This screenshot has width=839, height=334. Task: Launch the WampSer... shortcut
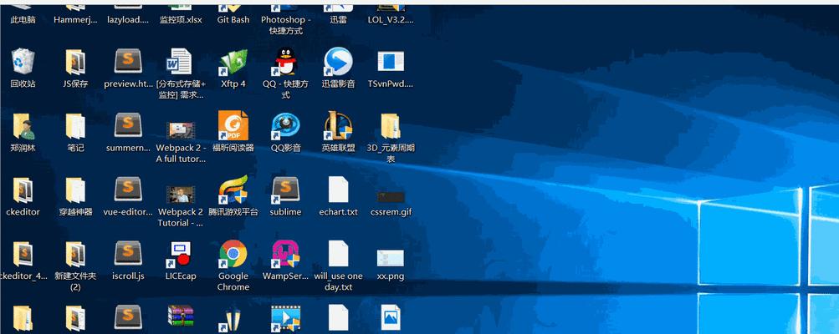click(x=285, y=255)
